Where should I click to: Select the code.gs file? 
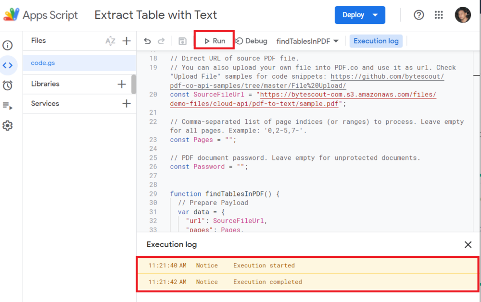pyautogui.click(x=79, y=63)
